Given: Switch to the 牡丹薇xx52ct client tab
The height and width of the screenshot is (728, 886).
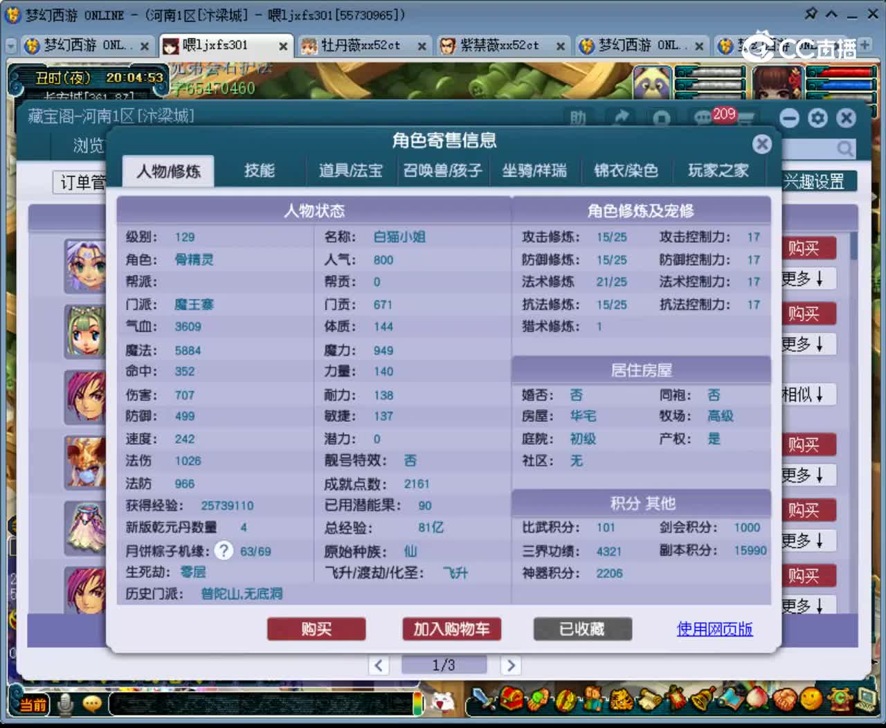Looking at the screenshot, I should point(363,46).
